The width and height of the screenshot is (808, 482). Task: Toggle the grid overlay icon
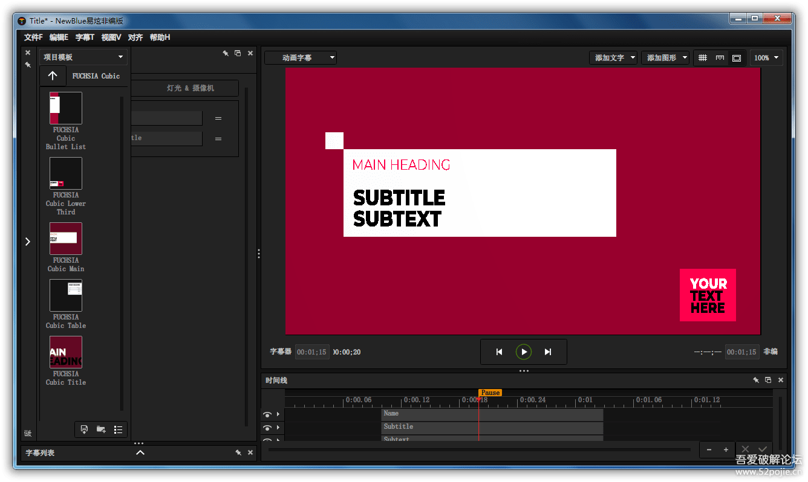(702, 58)
